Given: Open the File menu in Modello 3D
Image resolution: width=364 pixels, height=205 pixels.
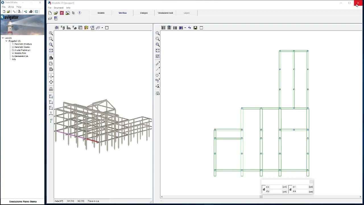Looking at the screenshot, I should click(49, 8).
